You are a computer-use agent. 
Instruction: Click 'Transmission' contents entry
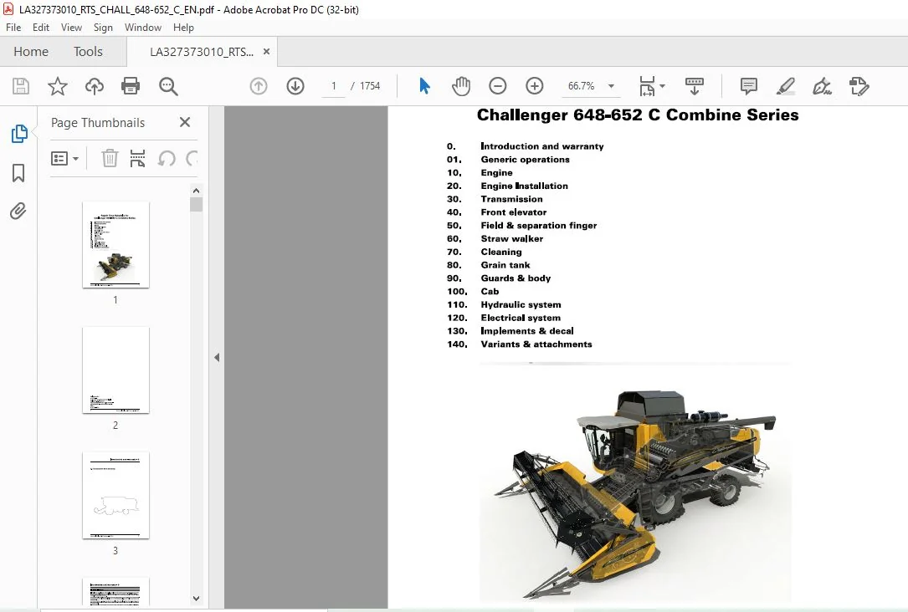coord(511,199)
